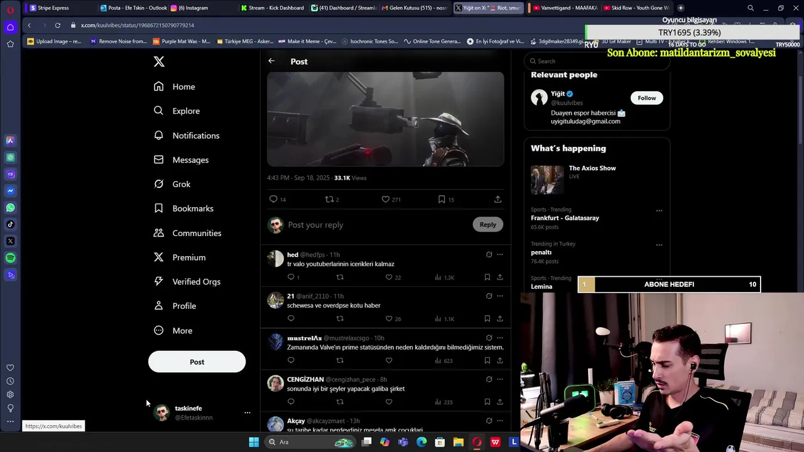Open penaltı trending topic
Viewport: 804px width, 452px height.
click(x=541, y=252)
